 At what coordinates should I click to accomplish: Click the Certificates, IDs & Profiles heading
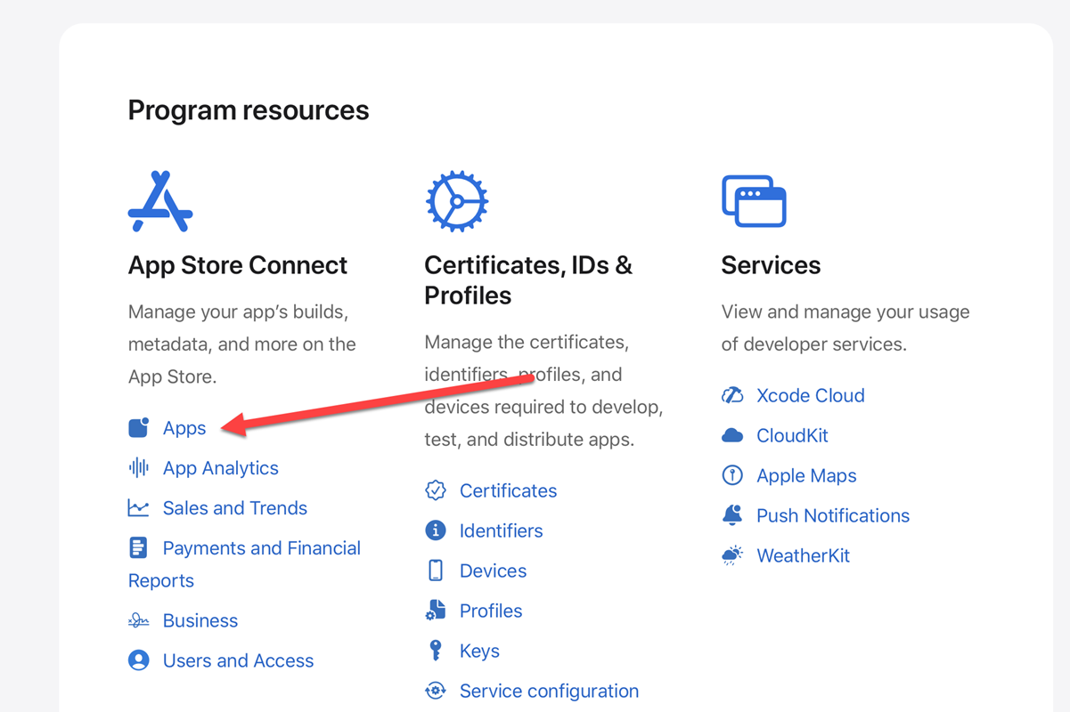tap(529, 280)
